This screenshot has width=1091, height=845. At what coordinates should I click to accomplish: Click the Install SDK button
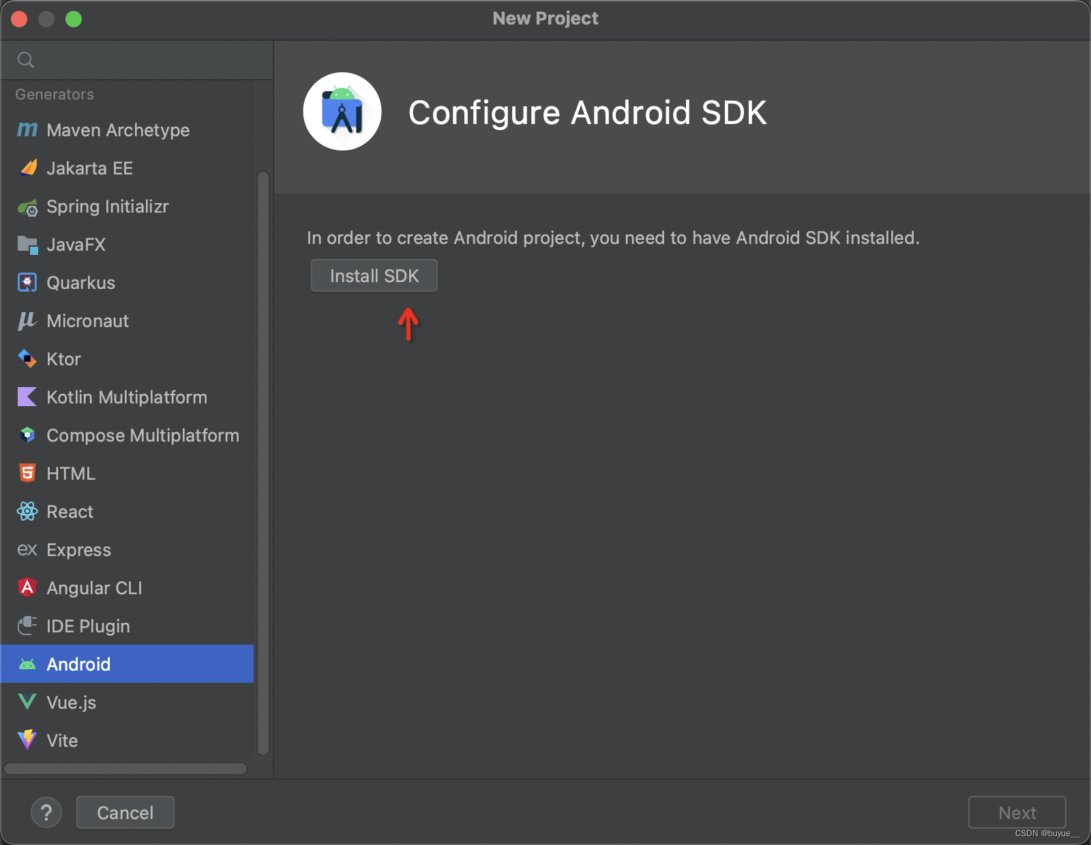coord(374,275)
